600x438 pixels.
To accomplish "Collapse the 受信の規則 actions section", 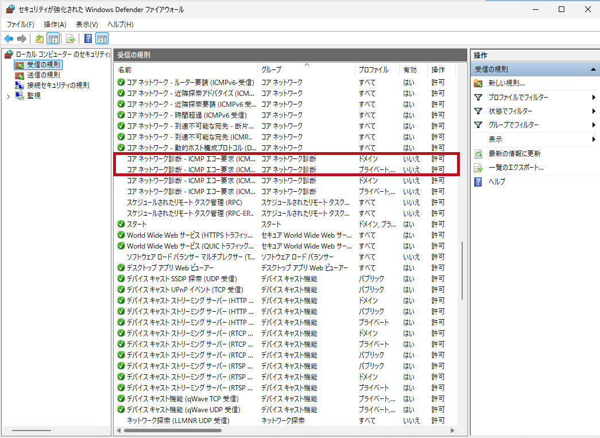I will [593, 69].
